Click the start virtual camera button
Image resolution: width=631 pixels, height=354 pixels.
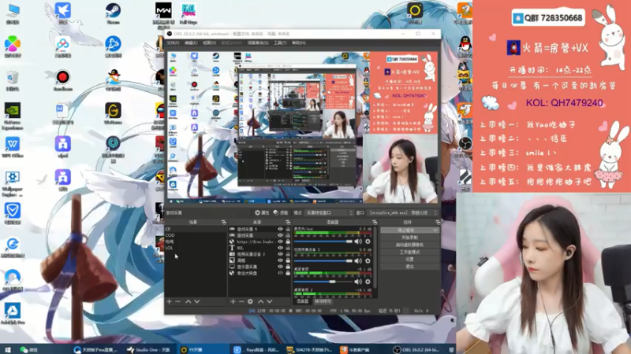pyautogui.click(x=409, y=245)
